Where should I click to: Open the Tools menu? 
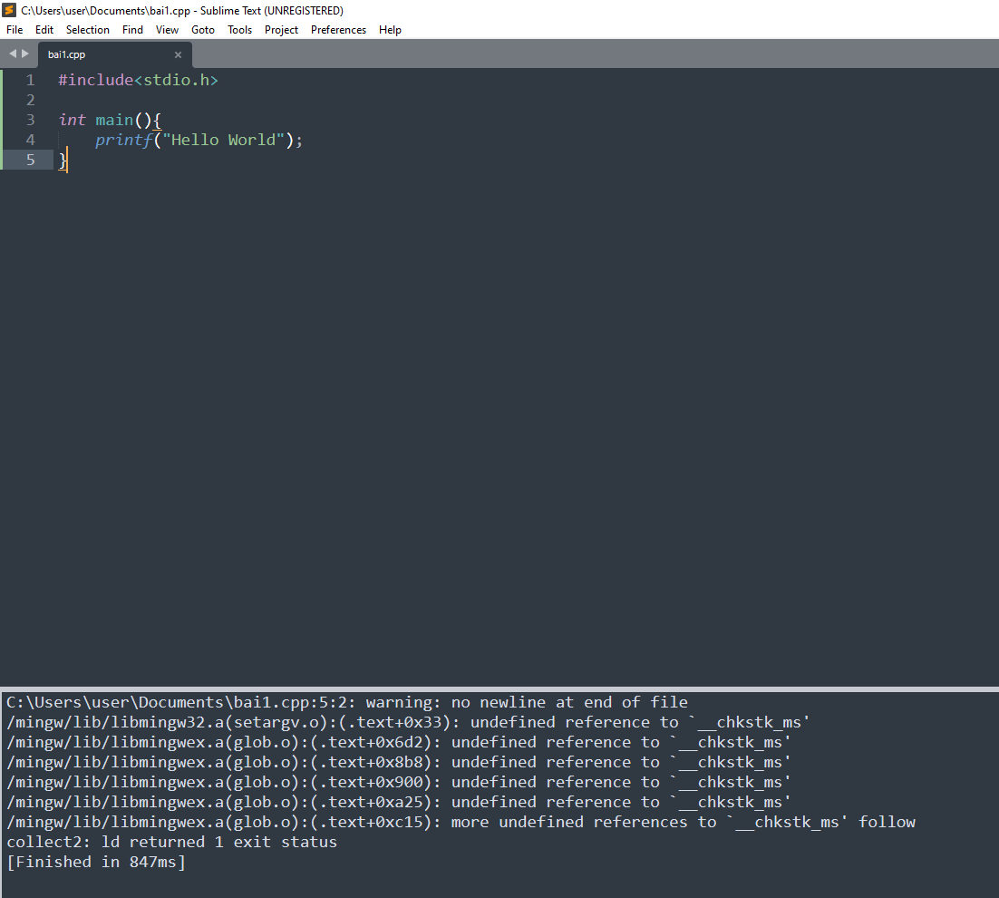pyautogui.click(x=239, y=30)
